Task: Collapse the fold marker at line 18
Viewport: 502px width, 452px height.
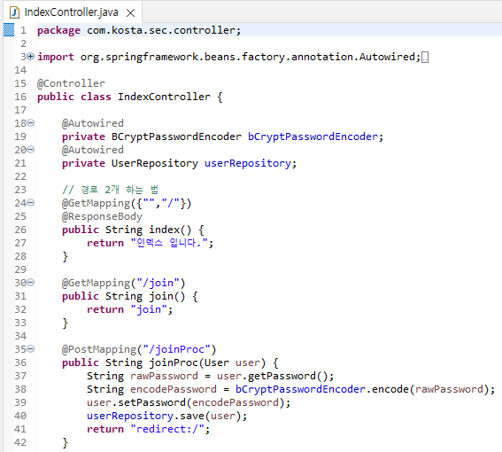Action: [31, 123]
